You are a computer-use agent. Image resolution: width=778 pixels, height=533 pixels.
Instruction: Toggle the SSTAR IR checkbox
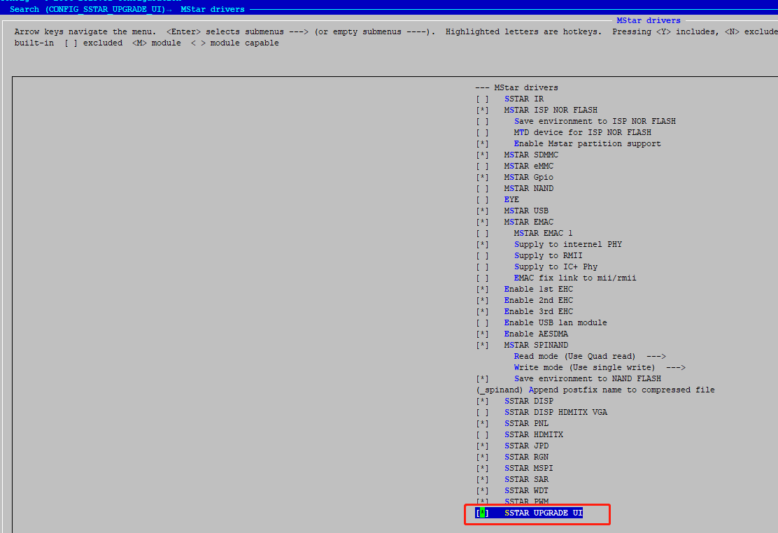[x=482, y=99]
